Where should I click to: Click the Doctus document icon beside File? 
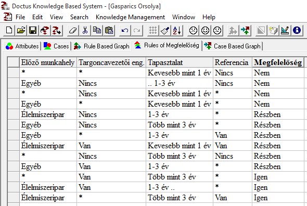(7, 17)
